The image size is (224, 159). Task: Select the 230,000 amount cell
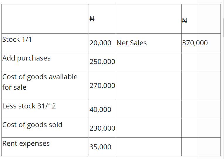(102, 128)
